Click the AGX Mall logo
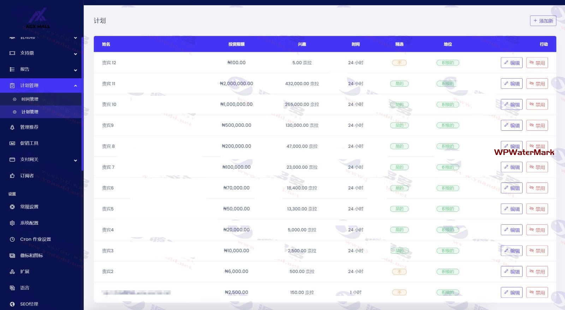Image resolution: width=565 pixels, height=310 pixels. point(38,18)
